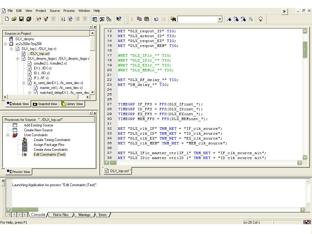312x234 pixels.
Task: Collapse the lc_semi_decEX tree node
Action: (x=23, y=83)
